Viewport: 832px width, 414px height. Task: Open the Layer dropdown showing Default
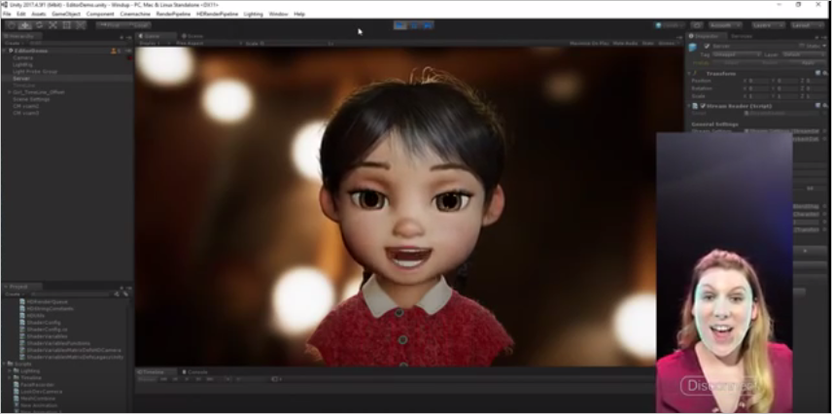pos(802,54)
